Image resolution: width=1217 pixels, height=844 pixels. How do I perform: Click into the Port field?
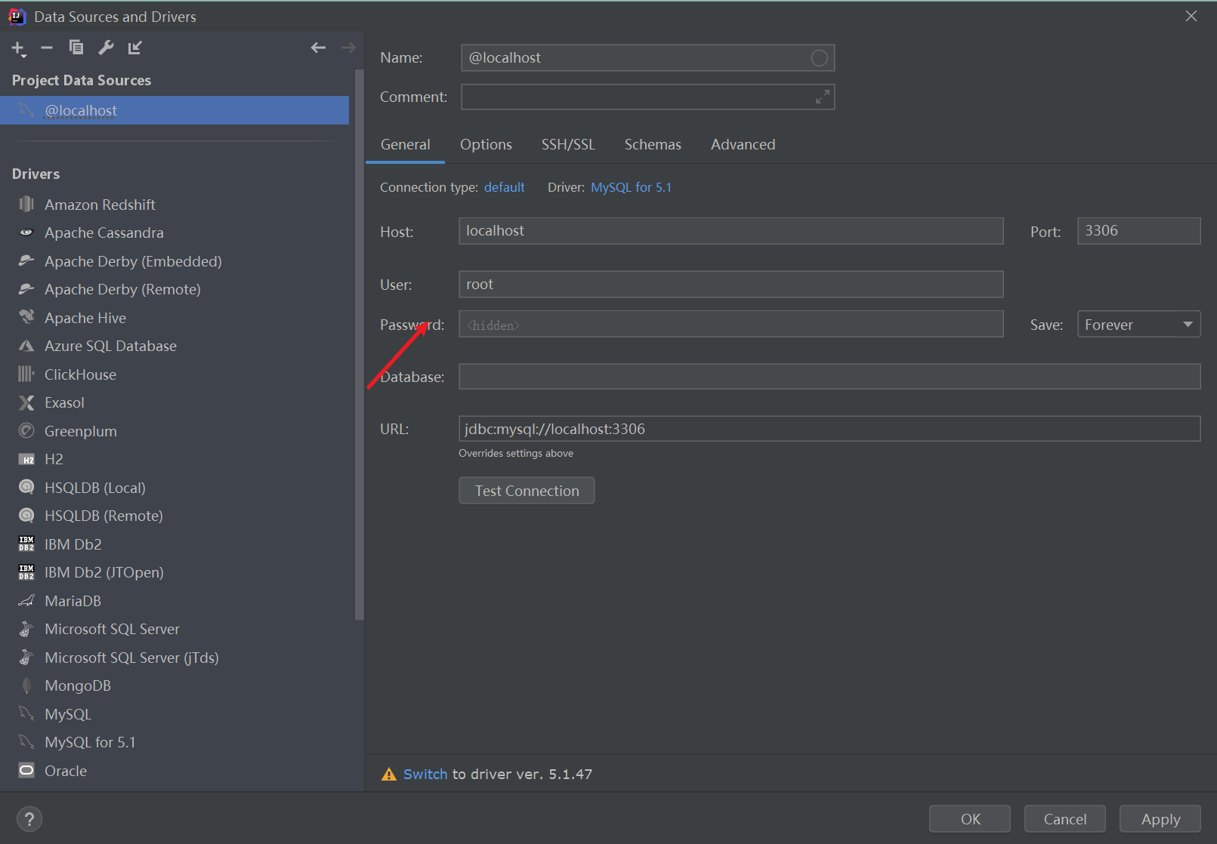coord(1138,231)
